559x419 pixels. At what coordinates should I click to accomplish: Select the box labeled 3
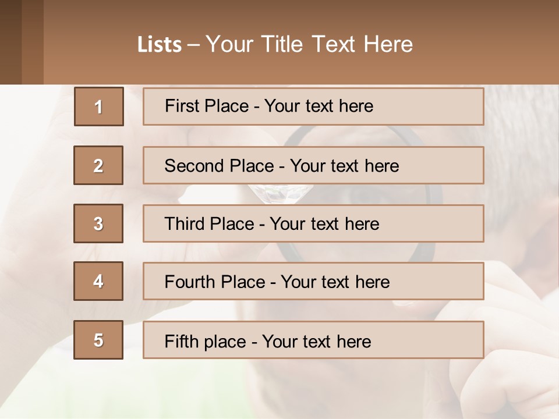[x=98, y=223]
